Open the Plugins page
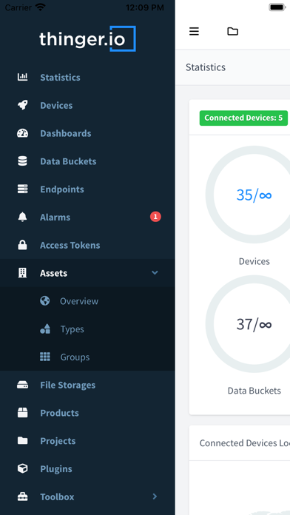The image size is (290, 515). coord(56,468)
